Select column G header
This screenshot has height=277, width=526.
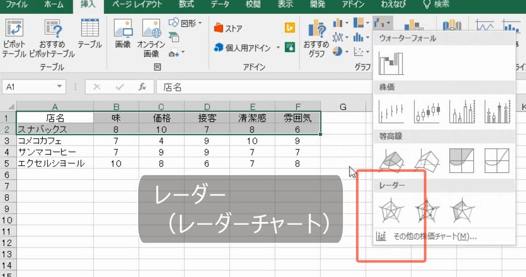coord(343,107)
